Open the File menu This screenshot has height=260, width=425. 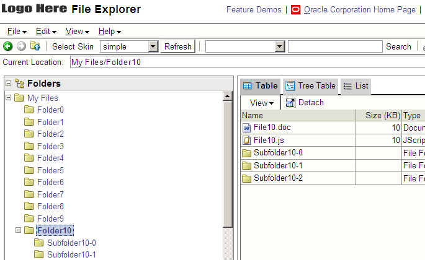pyautogui.click(x=17, y=32)
